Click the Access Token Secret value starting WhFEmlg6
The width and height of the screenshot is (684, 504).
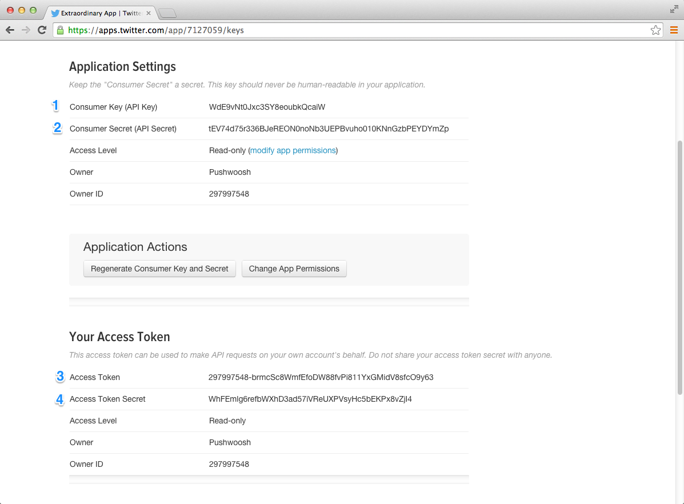[x=310, y=399]
